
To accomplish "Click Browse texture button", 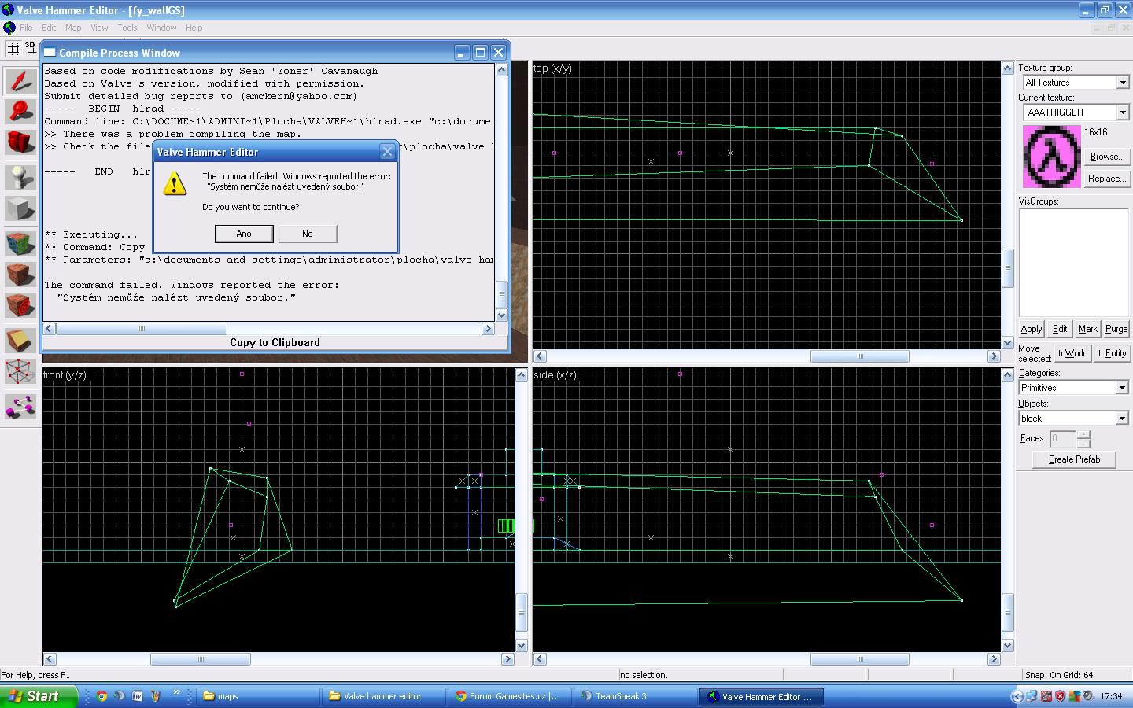I will tap(1107, 157).
